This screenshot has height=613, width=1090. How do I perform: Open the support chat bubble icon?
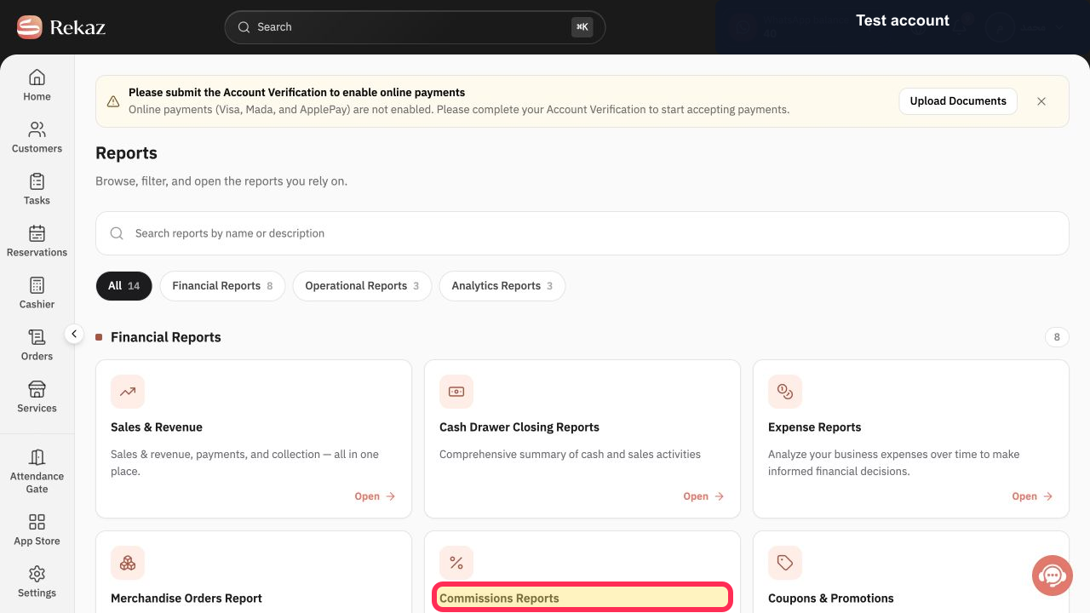[x=1053, y=576]
